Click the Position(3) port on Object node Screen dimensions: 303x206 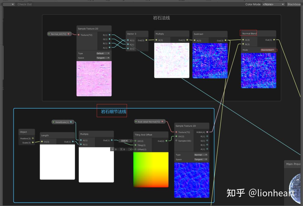tap(33, 138)
